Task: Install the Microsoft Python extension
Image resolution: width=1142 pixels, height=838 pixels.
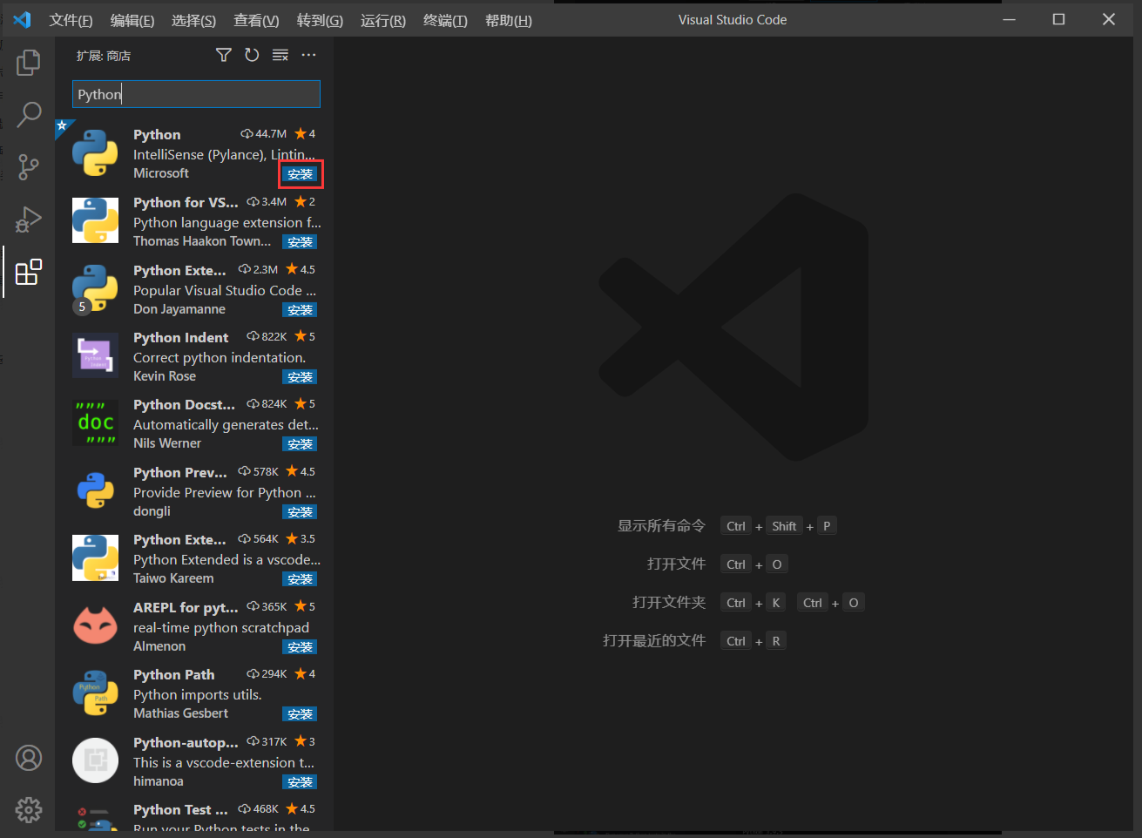Action: point(300,174)
